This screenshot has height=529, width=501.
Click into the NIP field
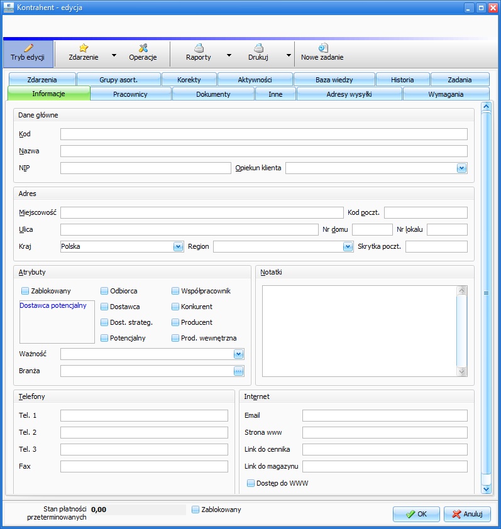click(145, 168)
